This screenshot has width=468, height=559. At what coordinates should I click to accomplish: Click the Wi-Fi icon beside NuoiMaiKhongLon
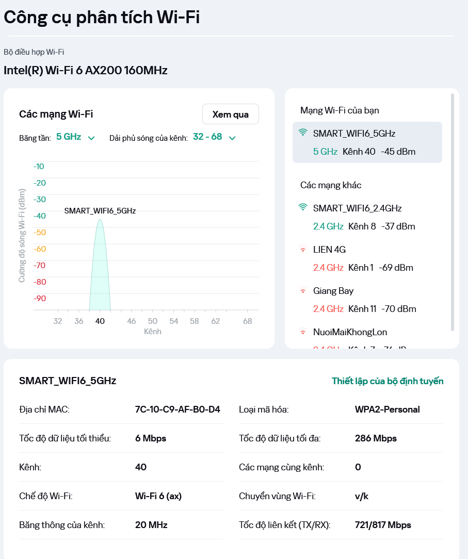tap(303, 332)
